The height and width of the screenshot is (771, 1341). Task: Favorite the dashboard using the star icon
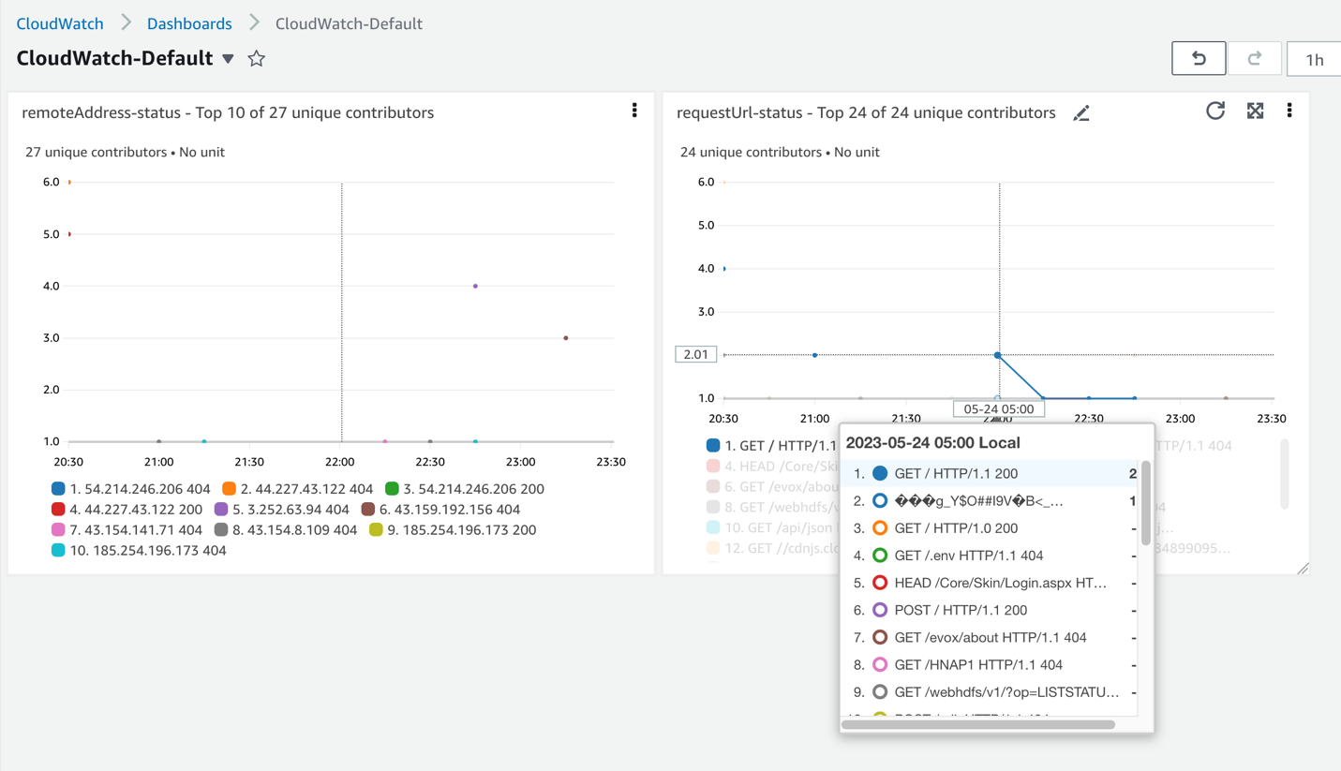tap(255, 58)
